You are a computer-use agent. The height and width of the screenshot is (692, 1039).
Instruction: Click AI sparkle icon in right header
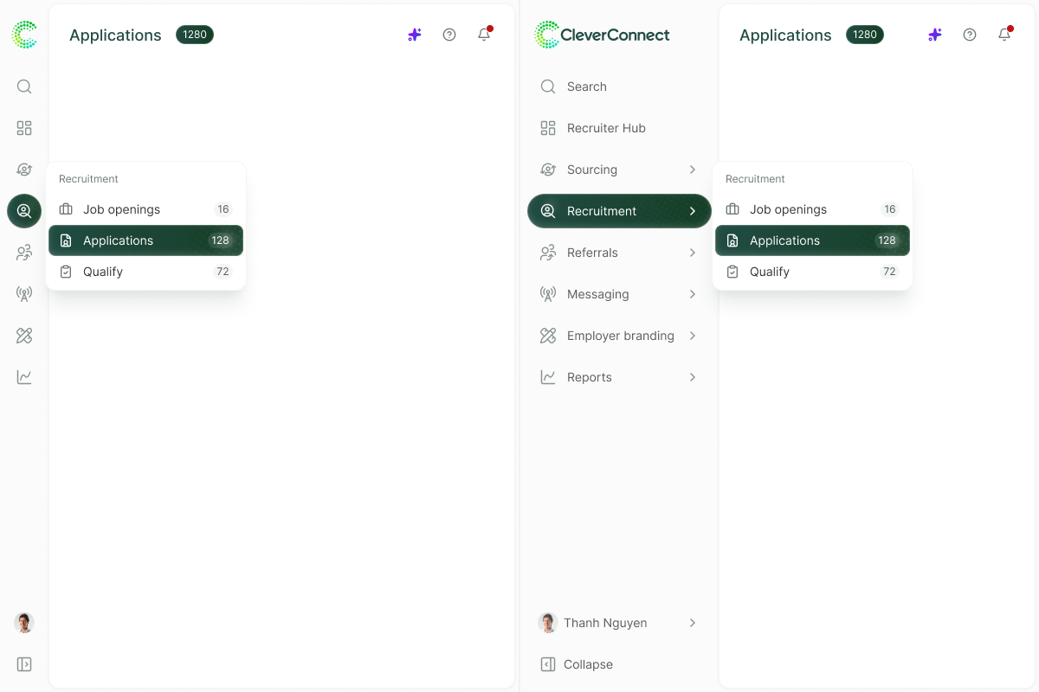[935, 35]
